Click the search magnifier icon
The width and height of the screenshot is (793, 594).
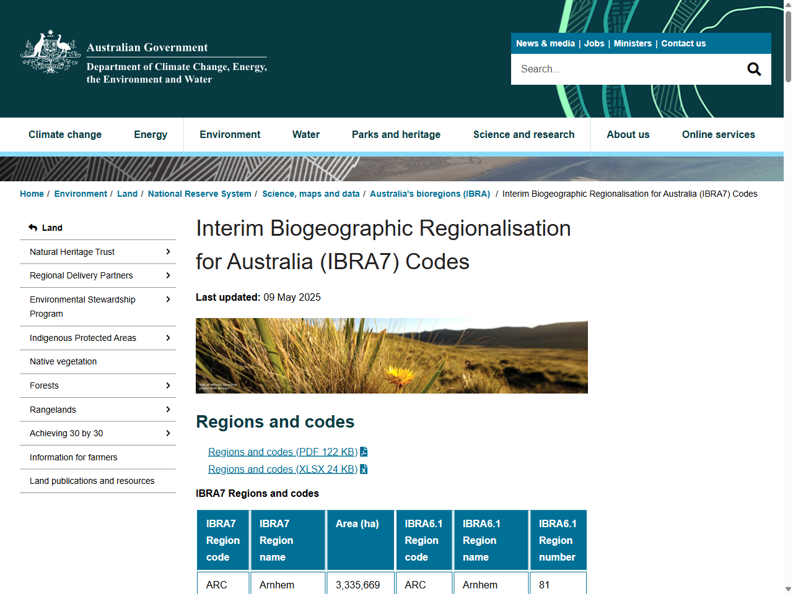754,69
